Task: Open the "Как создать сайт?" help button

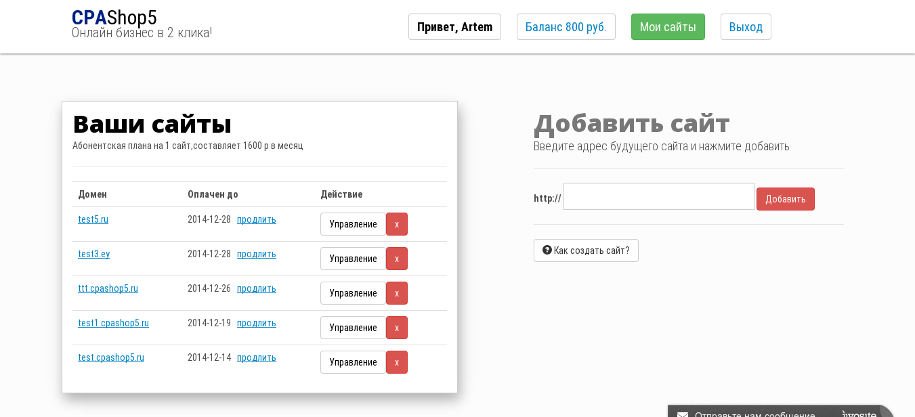Action: [586, 250]
